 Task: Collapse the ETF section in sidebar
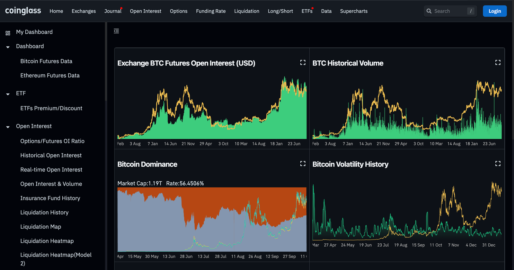[8, 94]
